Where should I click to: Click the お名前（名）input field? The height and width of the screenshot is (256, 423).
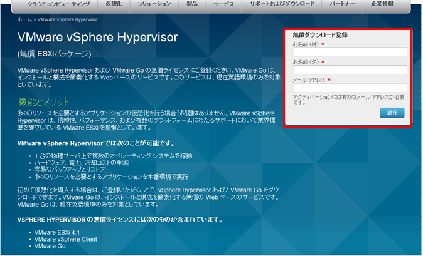pos(350,69)
